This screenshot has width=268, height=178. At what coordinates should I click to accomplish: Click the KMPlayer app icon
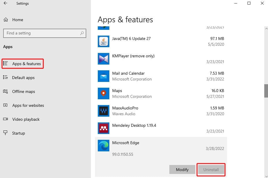click(x=103, y=59)
